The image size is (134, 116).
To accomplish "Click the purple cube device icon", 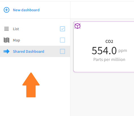I will click(x=77, y=26).
